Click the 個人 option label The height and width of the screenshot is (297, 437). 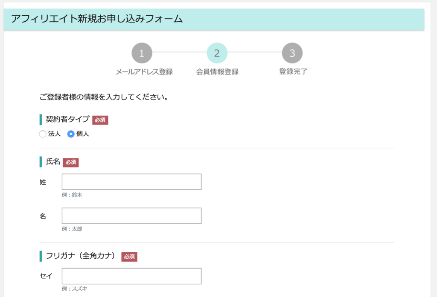point(82,134)
